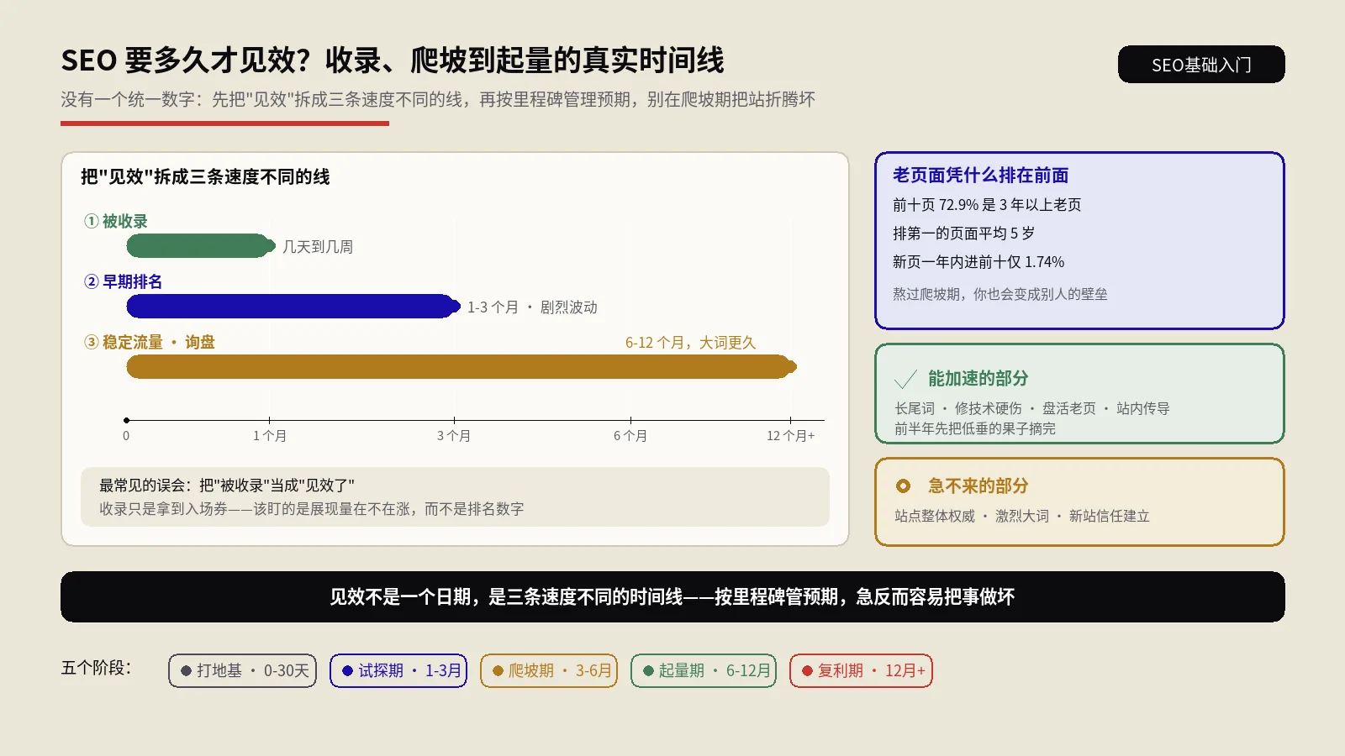Click the red dot in 复利期 chip

click(807, 670)
